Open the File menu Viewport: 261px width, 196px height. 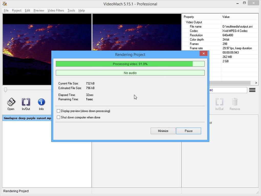click(x=6, y=11)
